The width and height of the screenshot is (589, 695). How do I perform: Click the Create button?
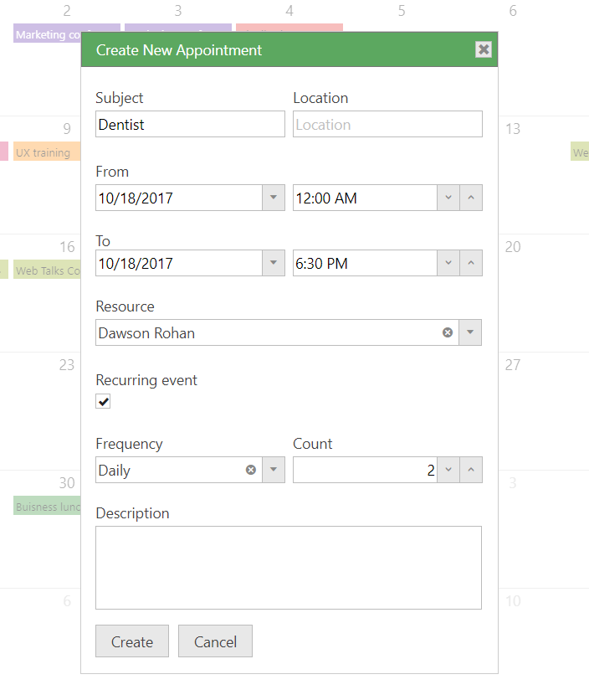(132, 641)
